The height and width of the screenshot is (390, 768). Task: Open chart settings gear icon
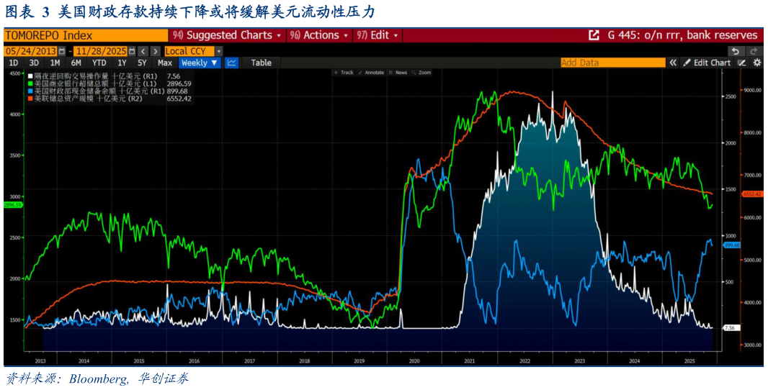pyautogui.click(x=757, y=63)
